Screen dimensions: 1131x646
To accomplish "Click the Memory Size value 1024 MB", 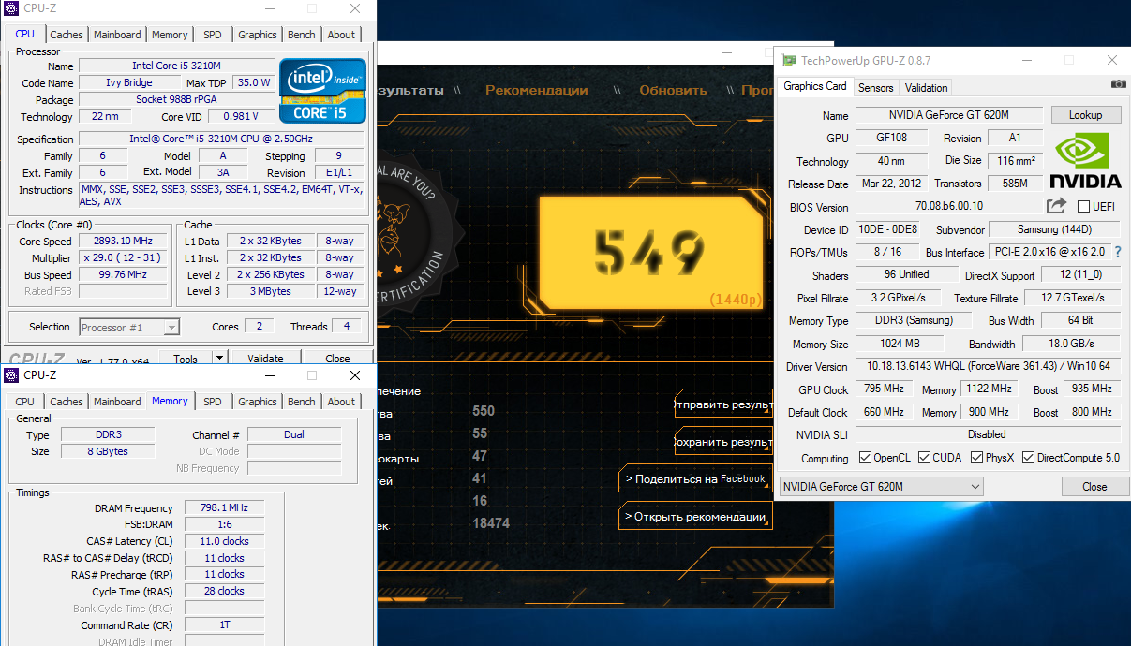I will (x=900, y=344).
